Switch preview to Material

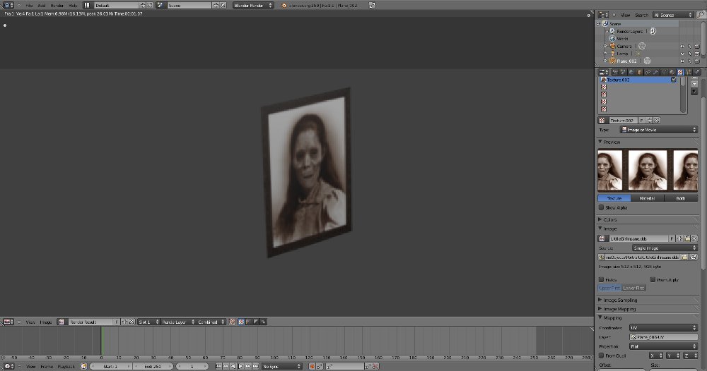pyautogui.click(x=647, y=198)
